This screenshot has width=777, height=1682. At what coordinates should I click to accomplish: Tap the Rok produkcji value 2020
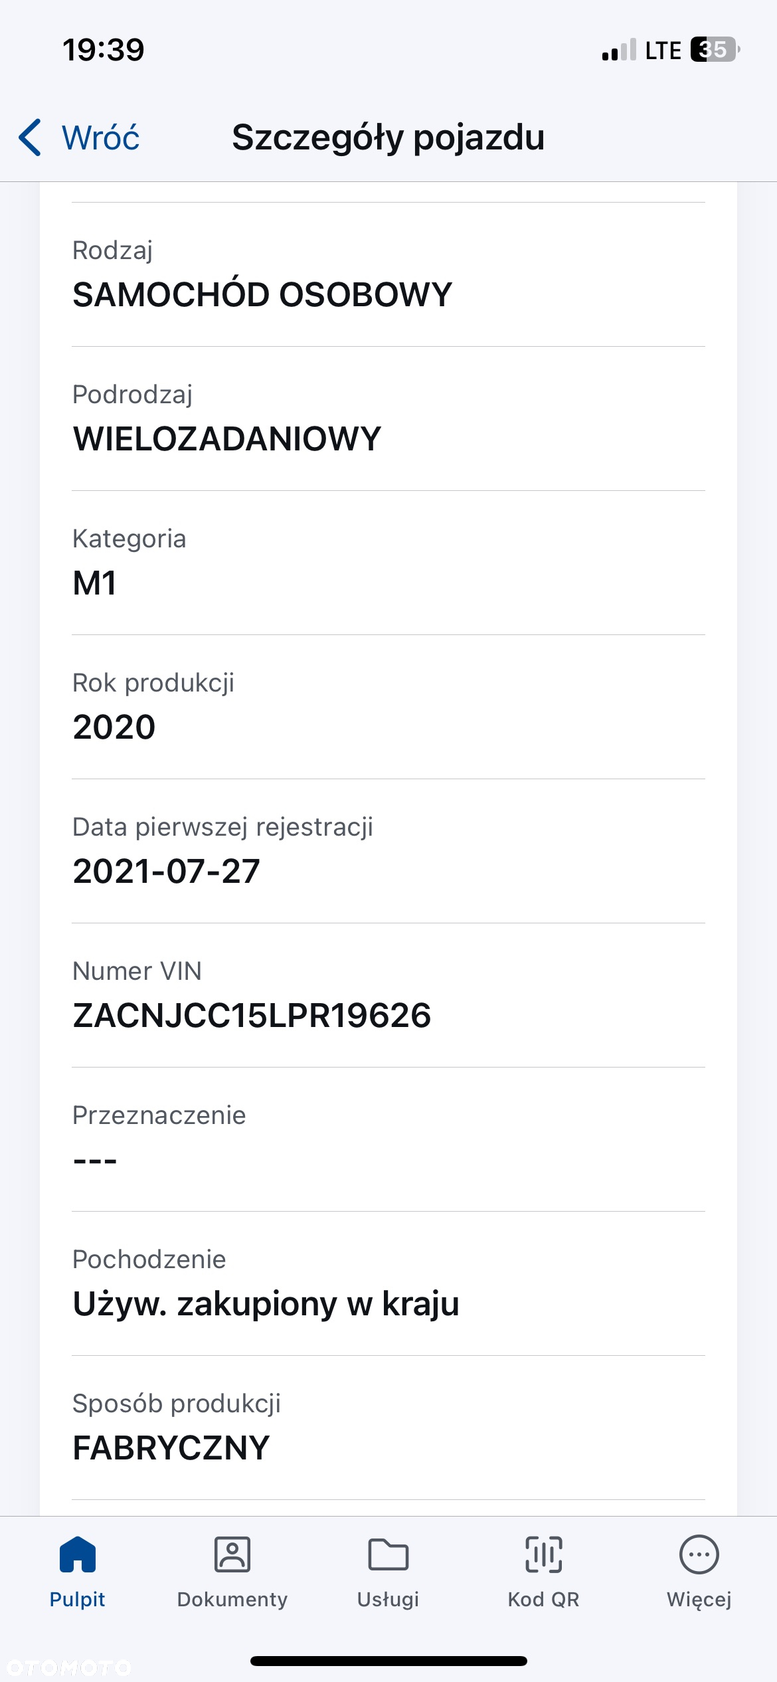tap(114, 727)
